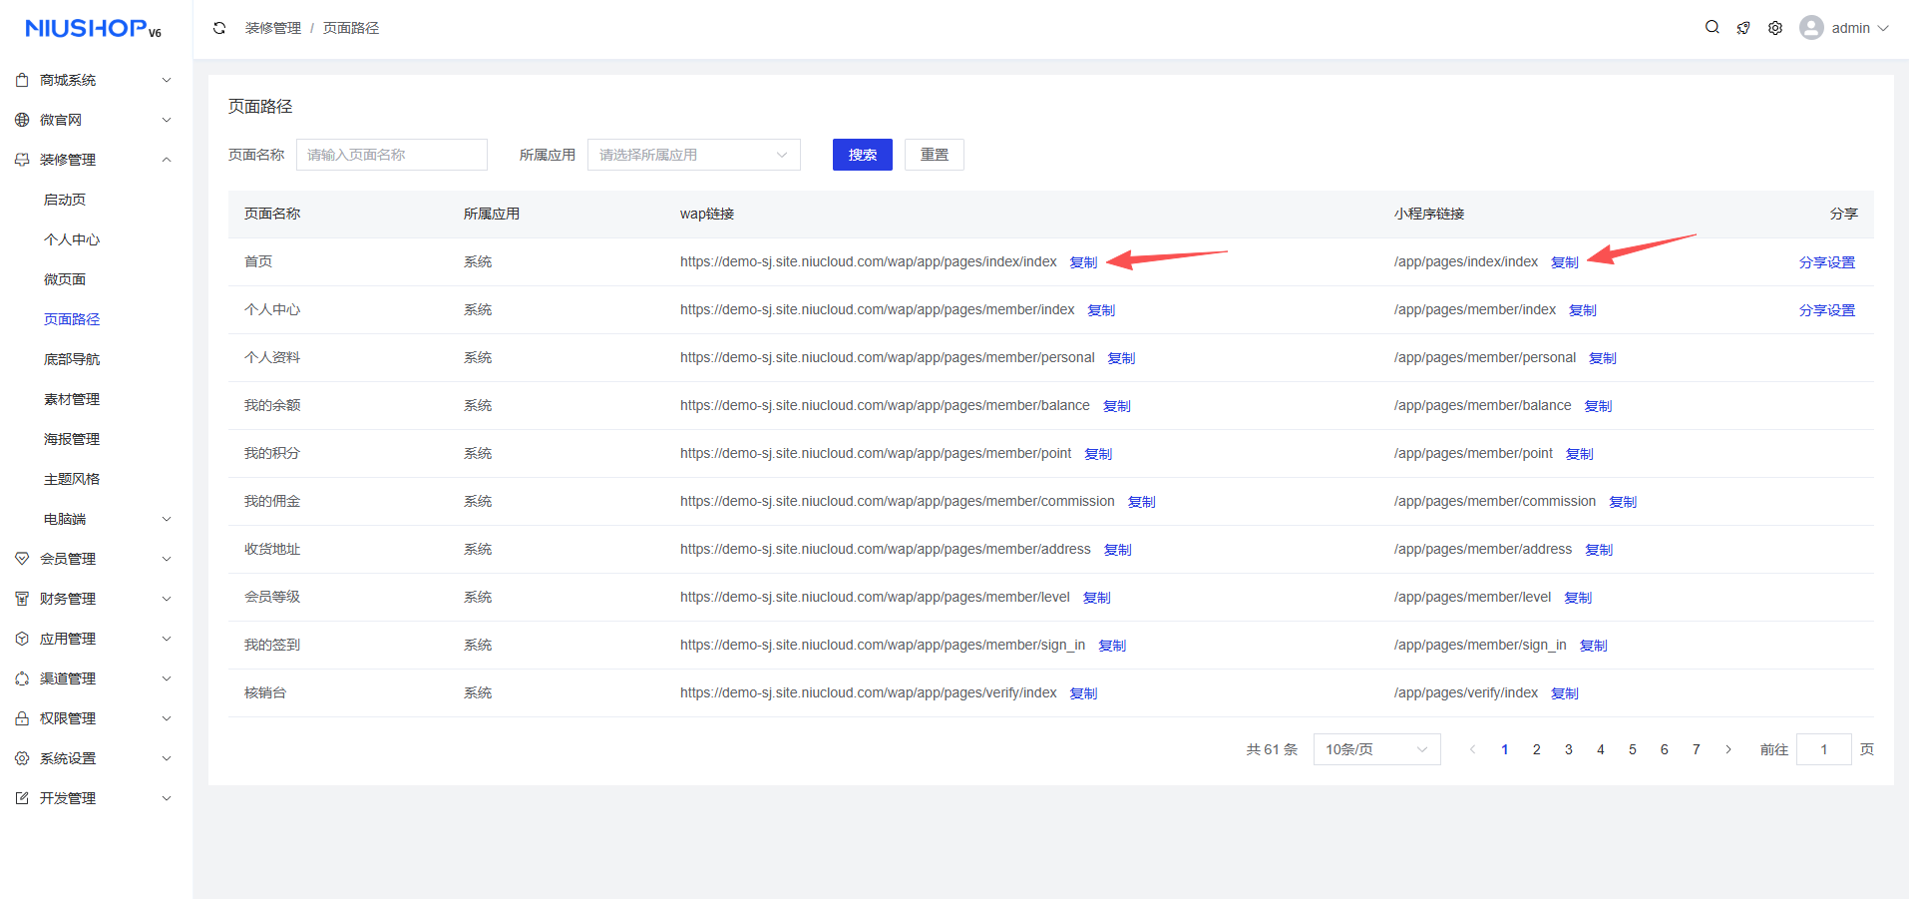
Task: Expand the 会员管理 sidebar menu
Action: (x=95, y=559)
